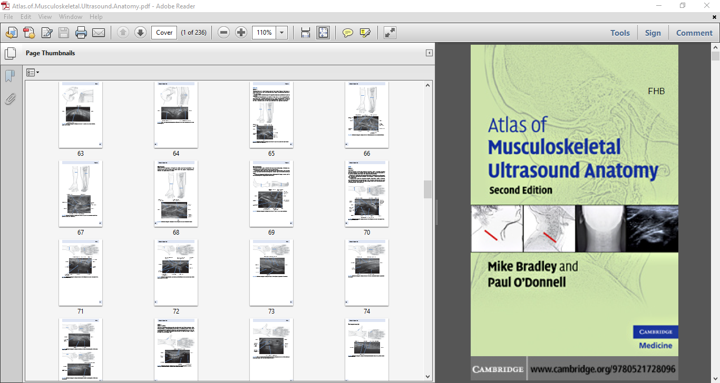
Task: Click the page number input field
Action: (x=164, y=33)
